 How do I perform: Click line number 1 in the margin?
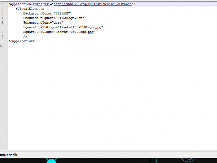[2, 4]
